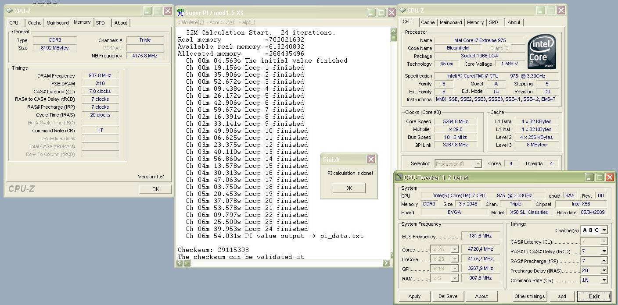618x305 pixels.
Task: Click About button in CPU-Tweaker
Action: pos(481,296)
